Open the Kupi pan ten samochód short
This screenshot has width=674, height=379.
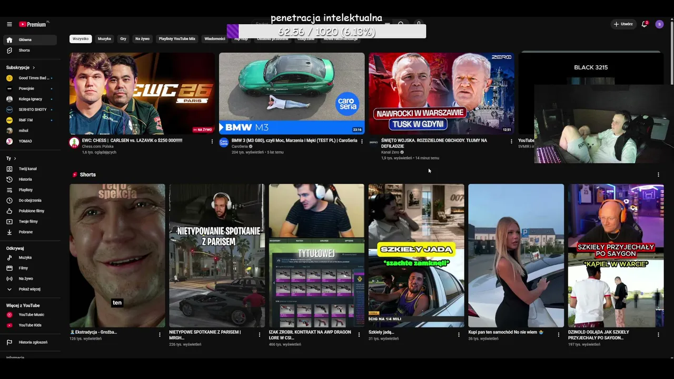(x=516, y=256)
